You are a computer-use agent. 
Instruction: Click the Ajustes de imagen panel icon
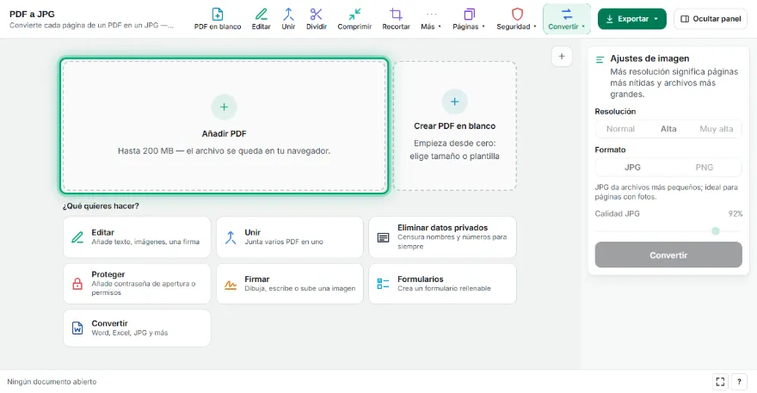tap(600, 59)
